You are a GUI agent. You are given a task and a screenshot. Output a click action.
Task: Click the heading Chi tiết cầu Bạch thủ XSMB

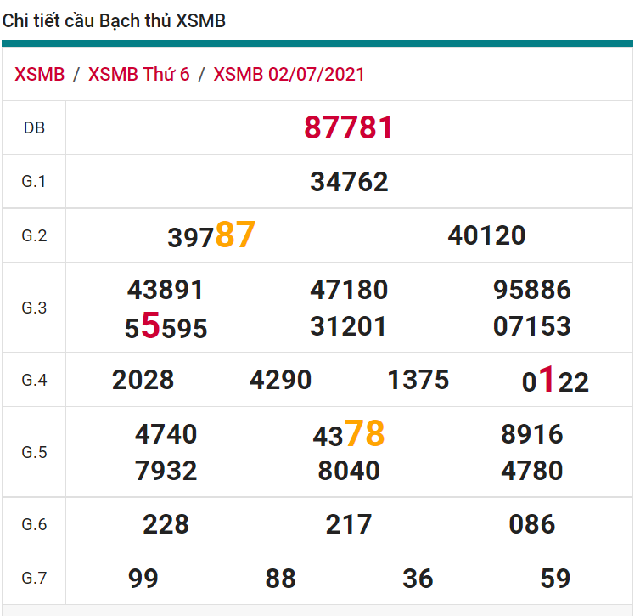(115, 21)
